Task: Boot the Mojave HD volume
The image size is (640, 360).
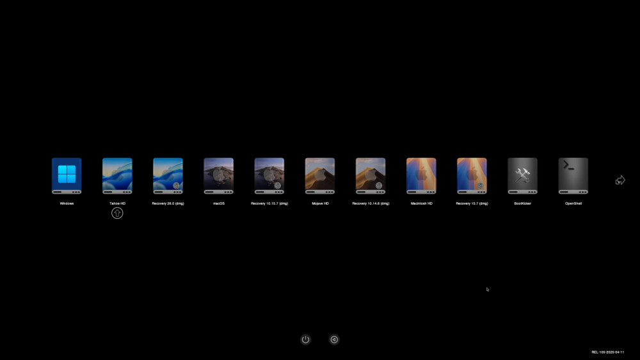Action: (x=319, y=176)
